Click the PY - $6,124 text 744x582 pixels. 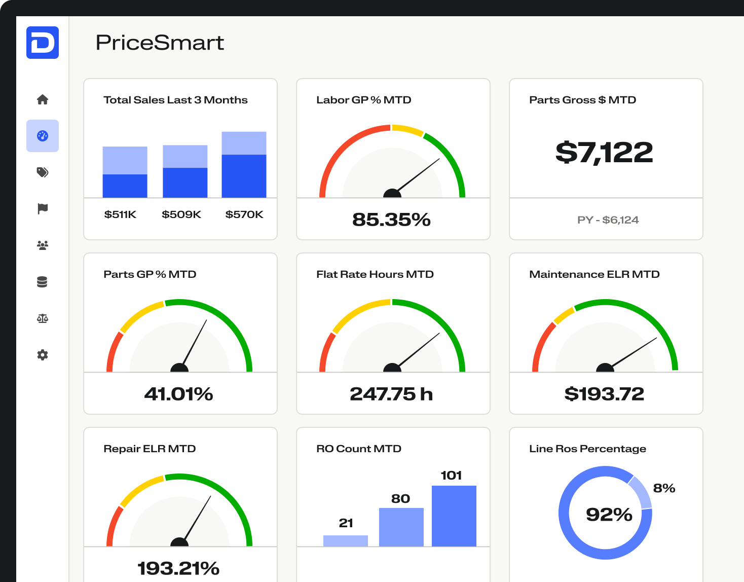click(x=608, y=220)
